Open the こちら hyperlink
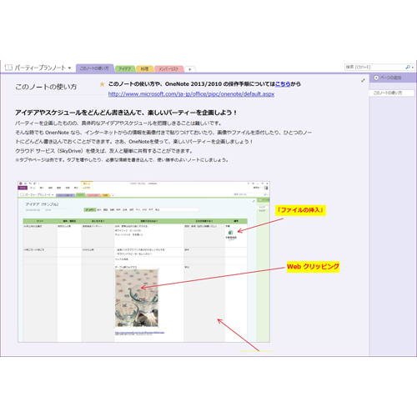 coord(283,84)
